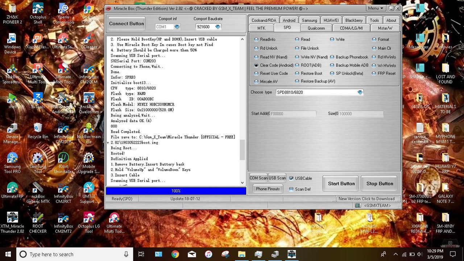Open Mail app in taskbar
The height and width of the screenshot is (261, 464).
pos(192,254)
